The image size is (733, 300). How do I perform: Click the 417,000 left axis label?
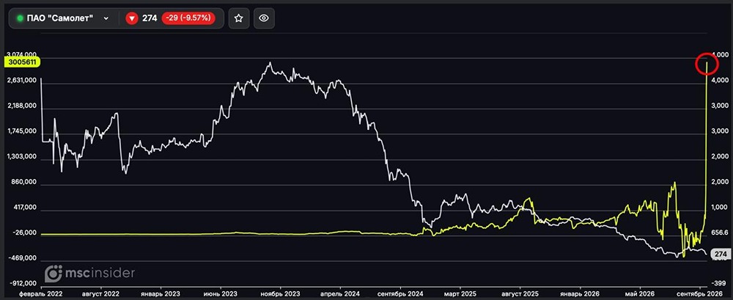(25, 208)
